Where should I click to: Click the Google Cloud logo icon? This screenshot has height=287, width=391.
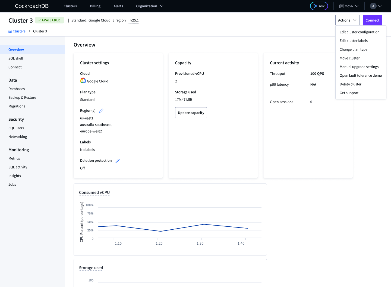coord(83,80)
